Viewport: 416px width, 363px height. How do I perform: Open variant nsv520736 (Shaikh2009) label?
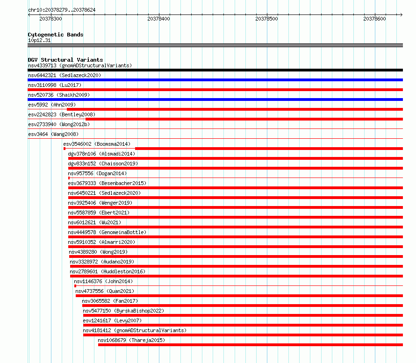pos(59,95)
